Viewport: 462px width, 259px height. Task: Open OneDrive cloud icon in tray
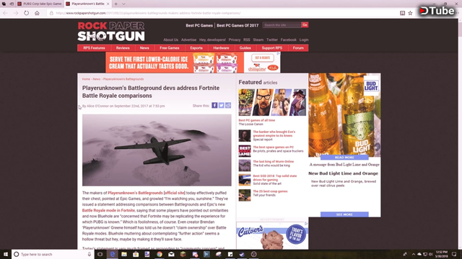[419, 254]
